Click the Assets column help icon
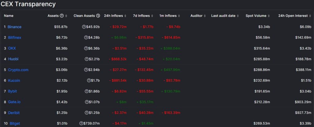The height and width of the screenshot is (127, 314). [x=62, y=16]
